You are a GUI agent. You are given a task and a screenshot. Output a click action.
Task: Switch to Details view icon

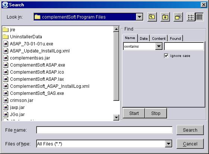coord(199,17)
